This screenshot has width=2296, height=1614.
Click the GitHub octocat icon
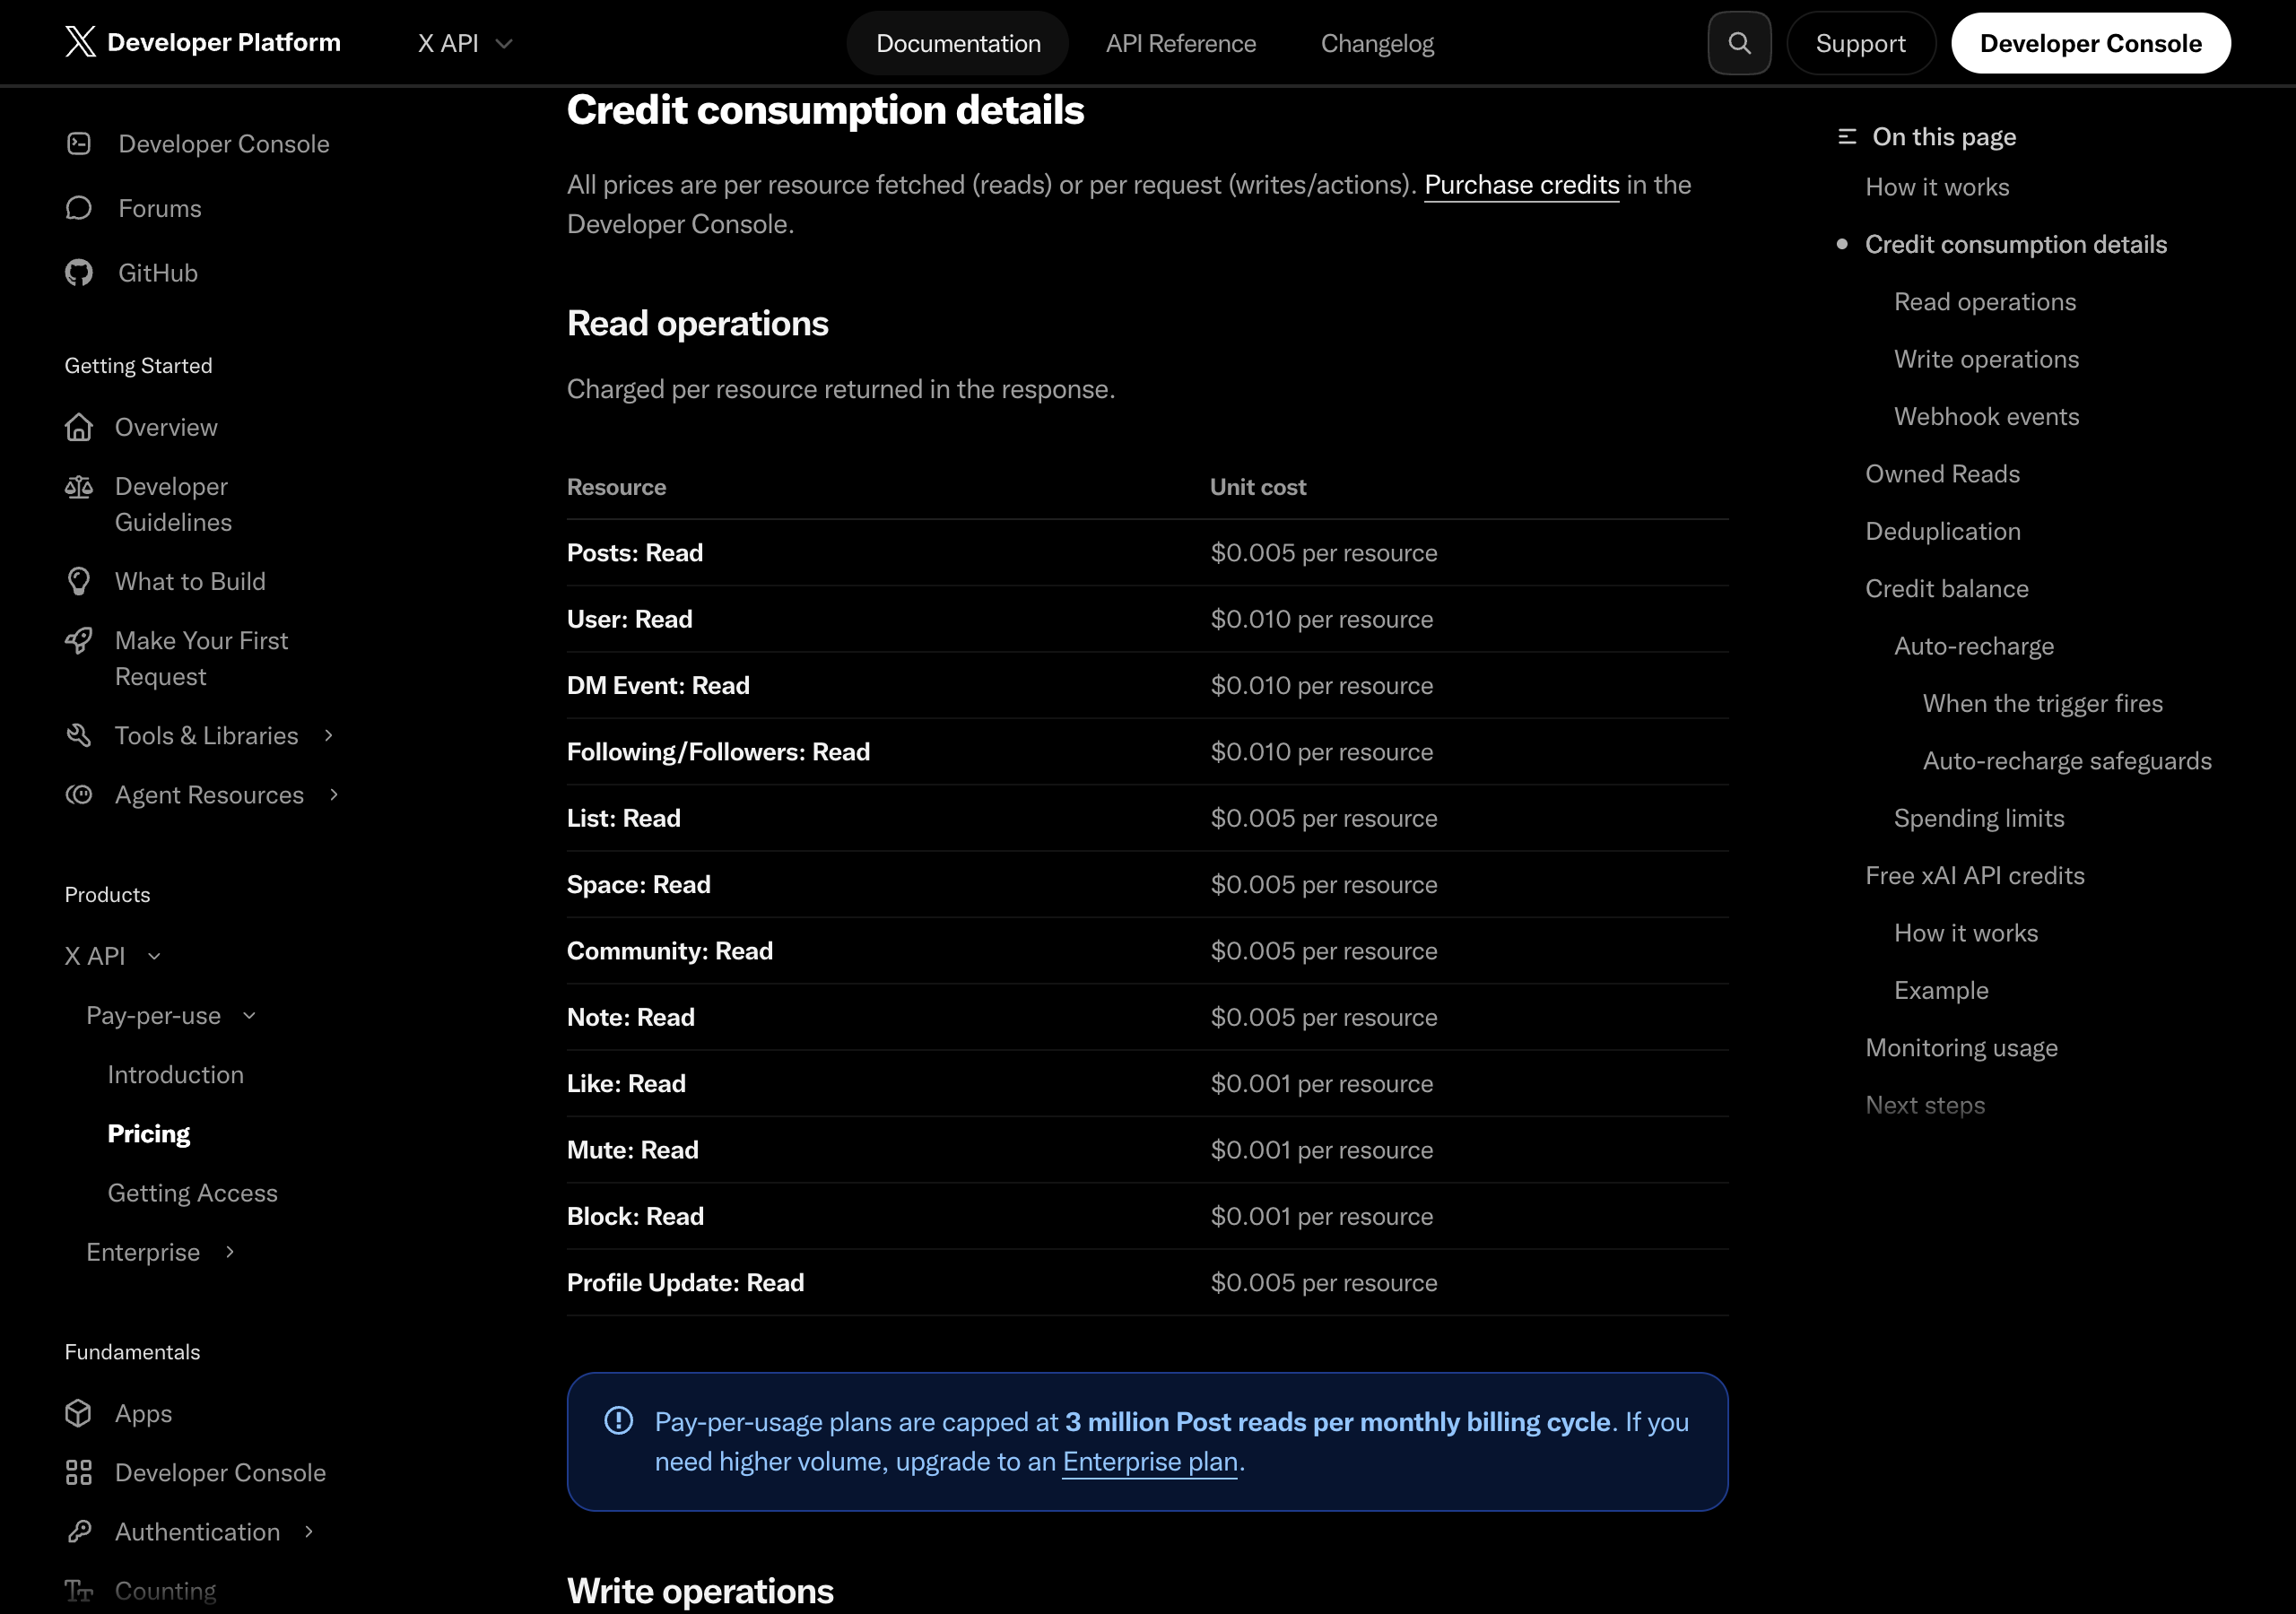tap(79, 273)
